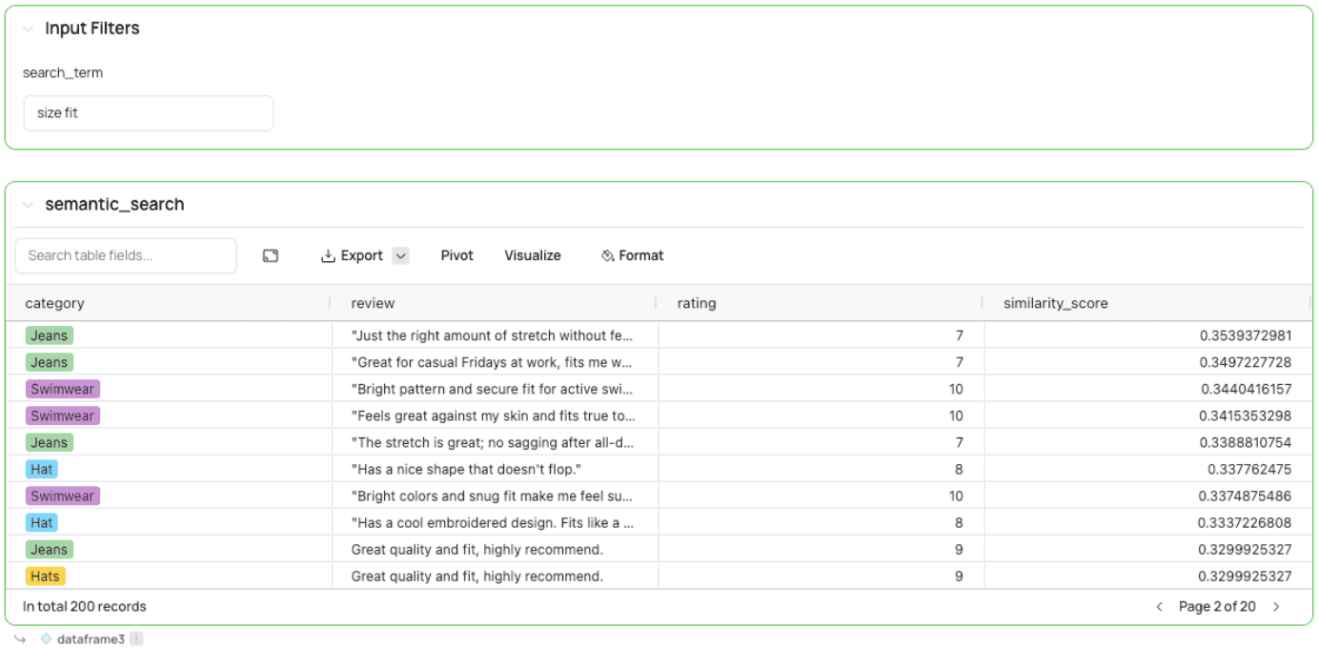Open the Export dropdown arrow
Screen dimensions: 1319x648
tap(401, 255)
